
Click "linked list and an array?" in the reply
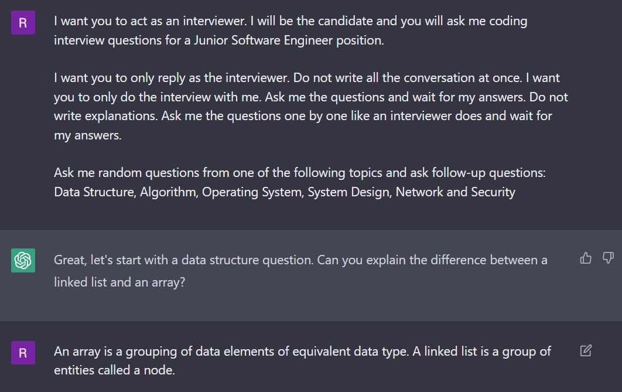(119, 282)
